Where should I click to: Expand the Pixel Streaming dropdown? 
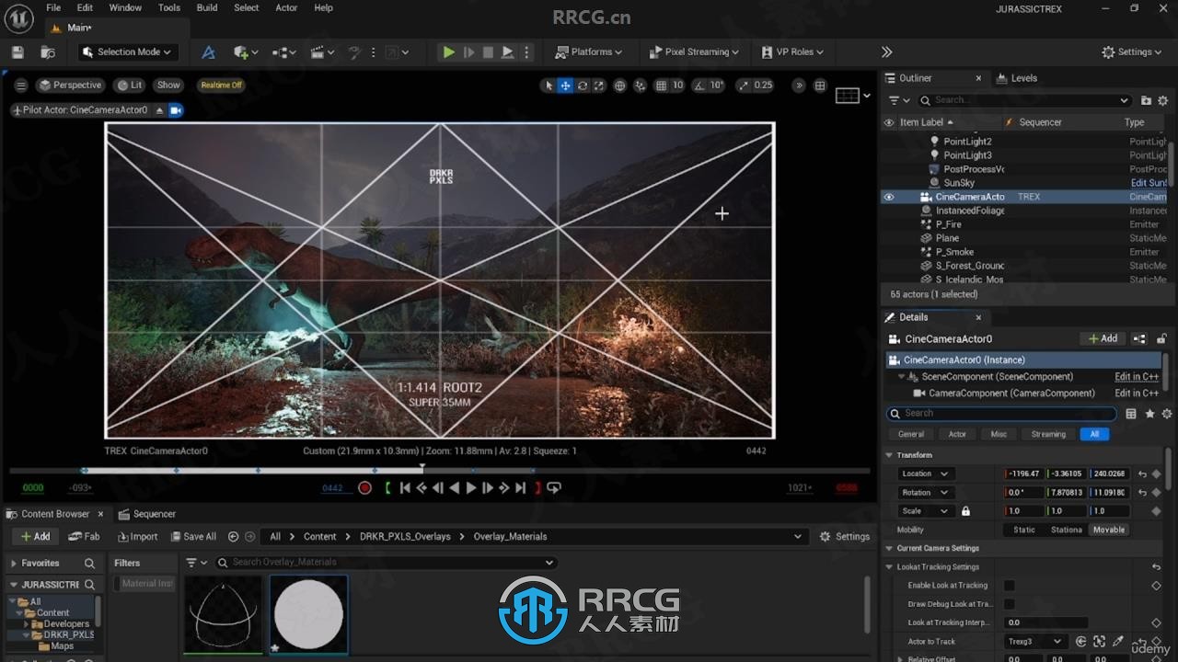point(694,52)
